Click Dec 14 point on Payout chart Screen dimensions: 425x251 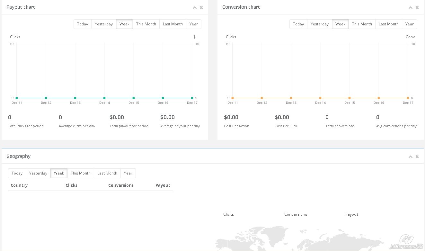[104, 98]
